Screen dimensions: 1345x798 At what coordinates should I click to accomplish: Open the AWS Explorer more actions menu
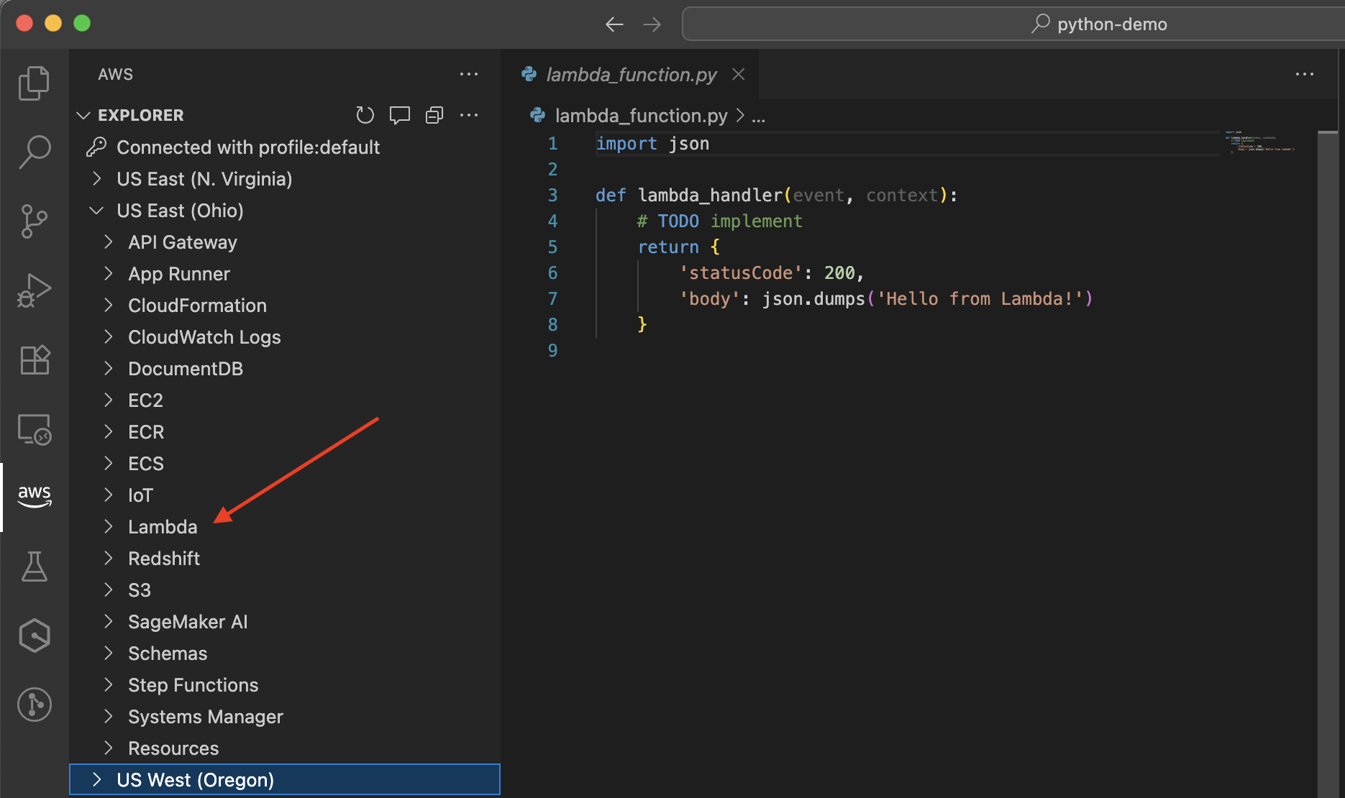(469, 115)
